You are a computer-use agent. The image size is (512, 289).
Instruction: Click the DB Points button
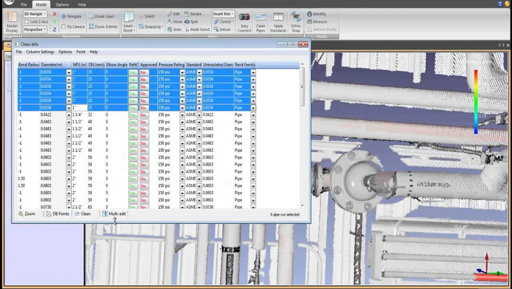click(x=58, y=214)
